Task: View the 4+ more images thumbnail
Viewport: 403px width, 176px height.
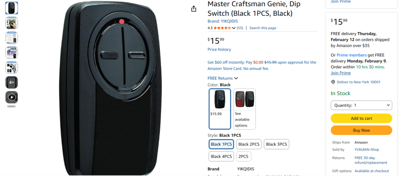Action: click(x=12, y=82)
